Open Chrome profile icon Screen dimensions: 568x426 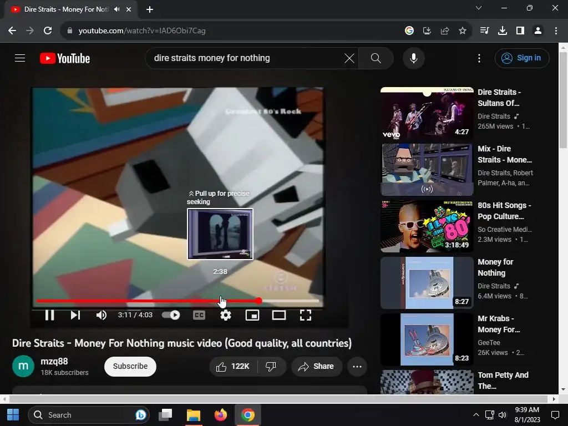click(x=538, y=31)
